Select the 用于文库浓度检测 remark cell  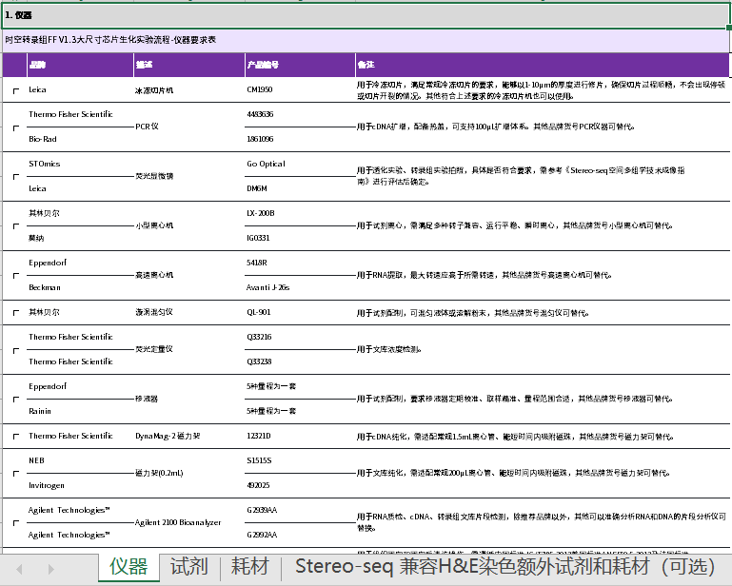pos(542,349)
